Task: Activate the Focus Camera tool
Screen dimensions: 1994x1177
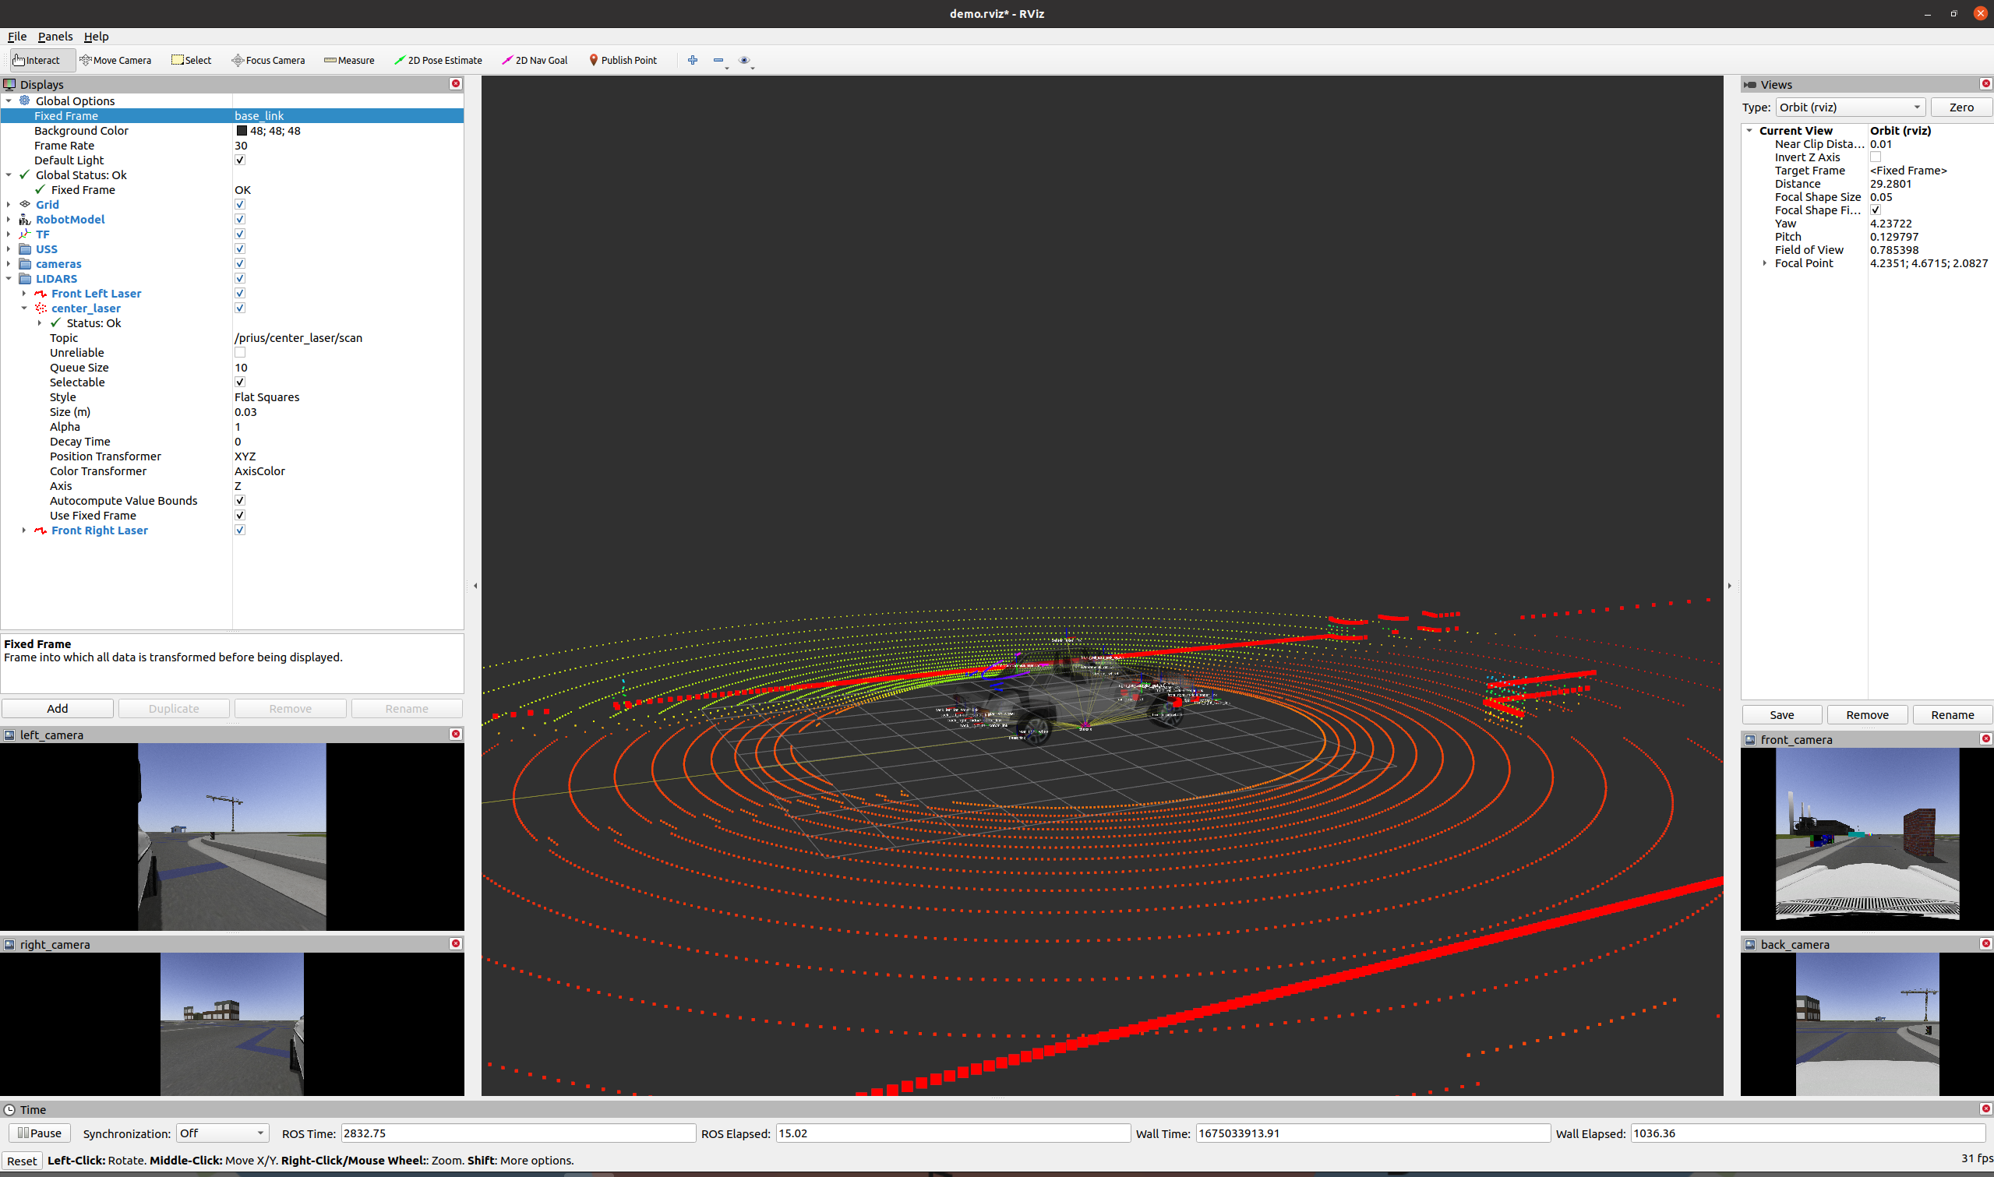Action: (268, 60)
